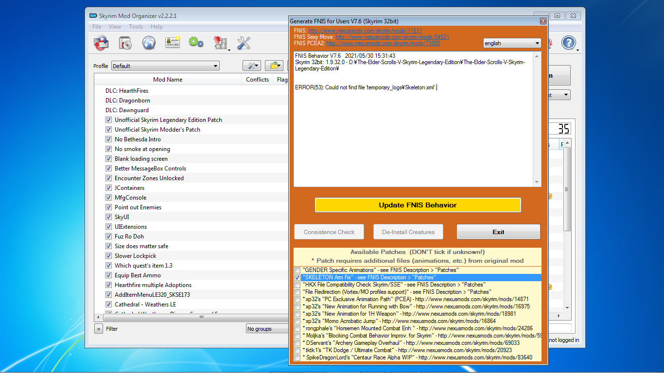Toggle Unofficial Skyrim Legendary Edition Patch checkbox
This screenshot has width=664, height=373.
[108, 120]
